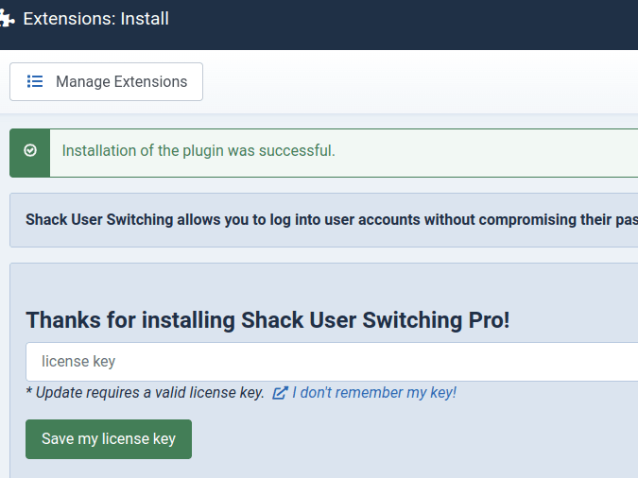638x478 pixels.
Task: Click the Installation of the plugin was successful message
Action: (x=198, y=151)
